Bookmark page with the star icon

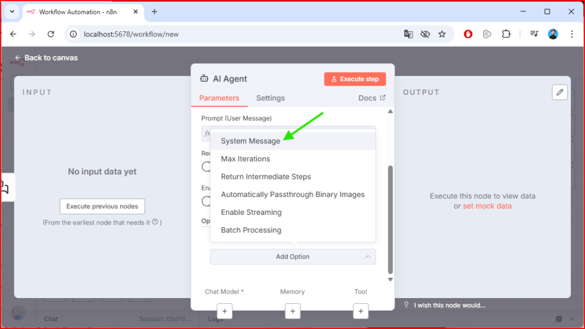coord(442,34)
